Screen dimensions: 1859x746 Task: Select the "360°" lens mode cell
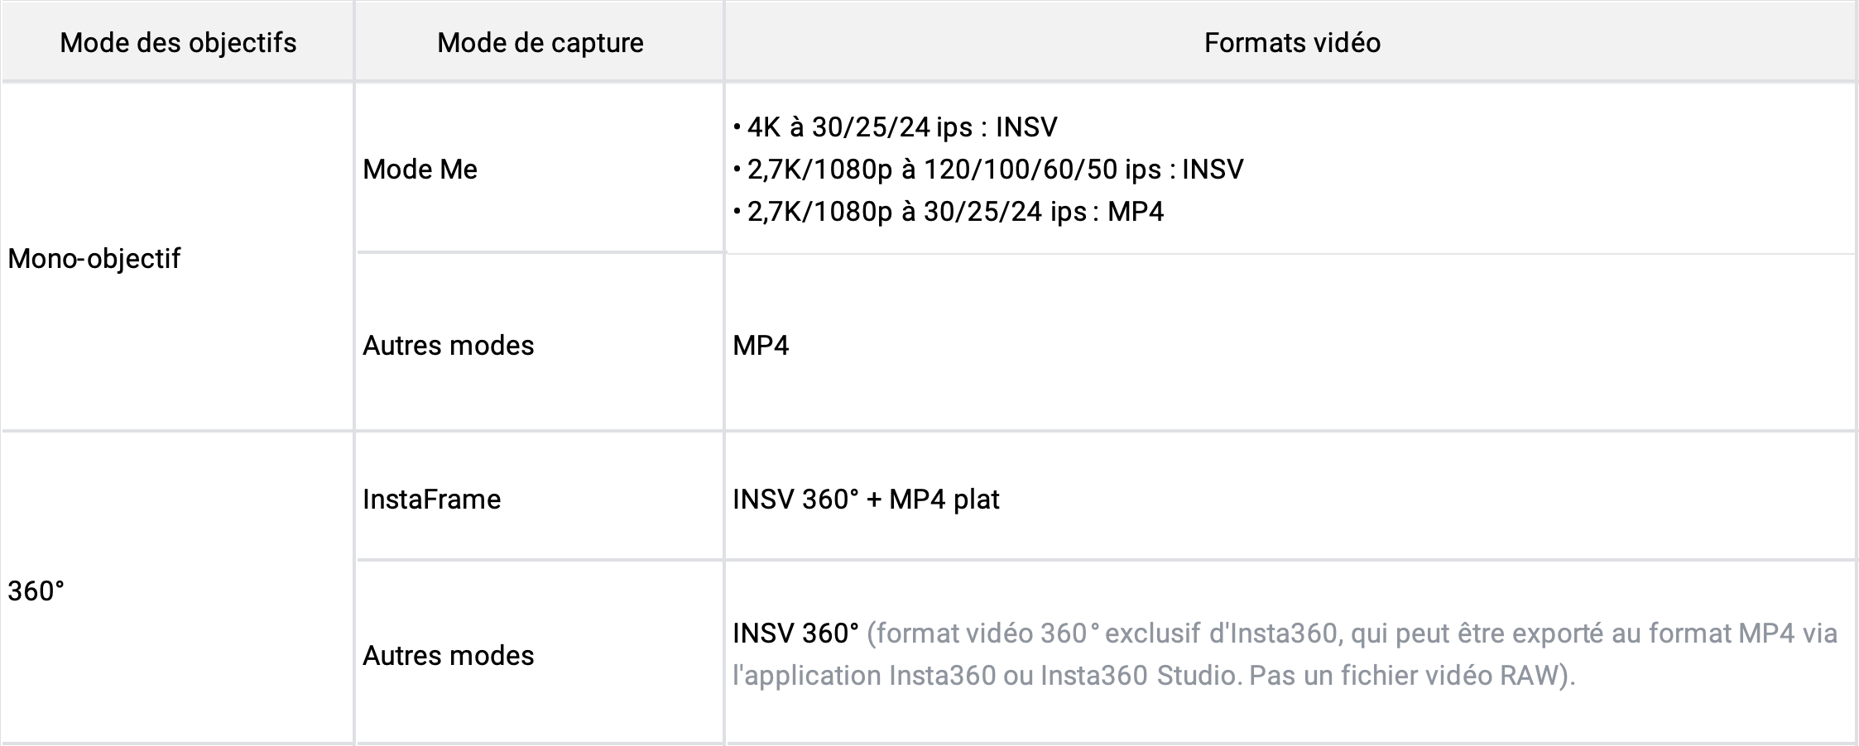36,591
